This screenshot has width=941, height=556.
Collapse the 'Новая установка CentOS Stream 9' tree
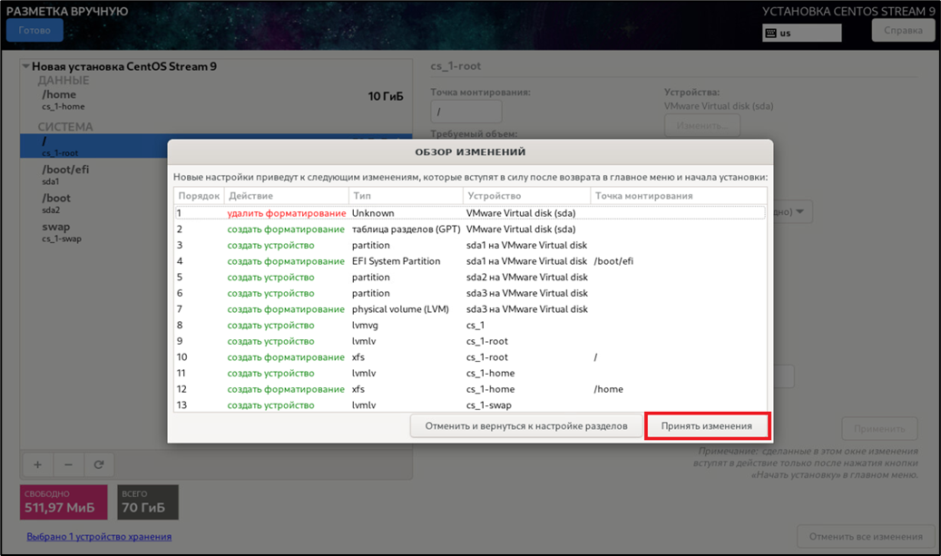[25, 66]
